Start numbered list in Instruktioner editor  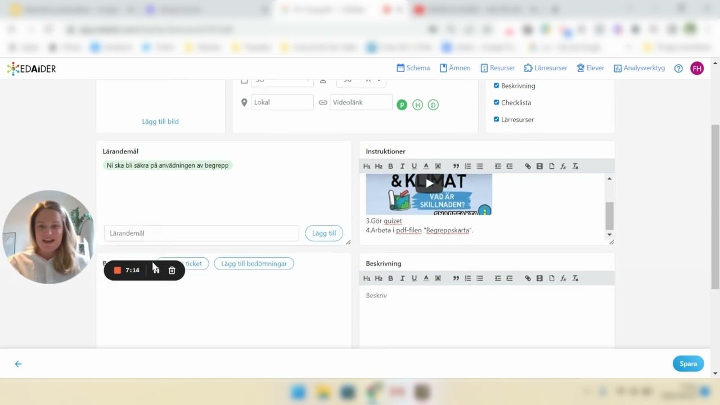[x=467, y=166]
